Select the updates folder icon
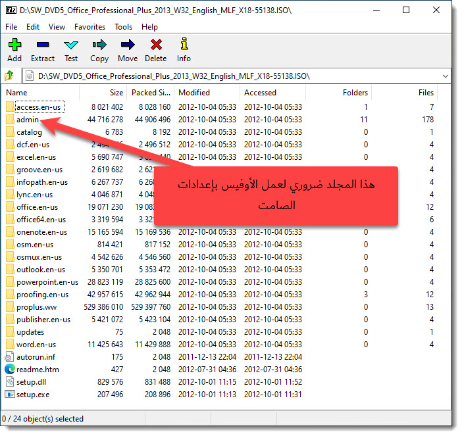The height and width of the screenshot is (436, 462). [x=10, y=332]
